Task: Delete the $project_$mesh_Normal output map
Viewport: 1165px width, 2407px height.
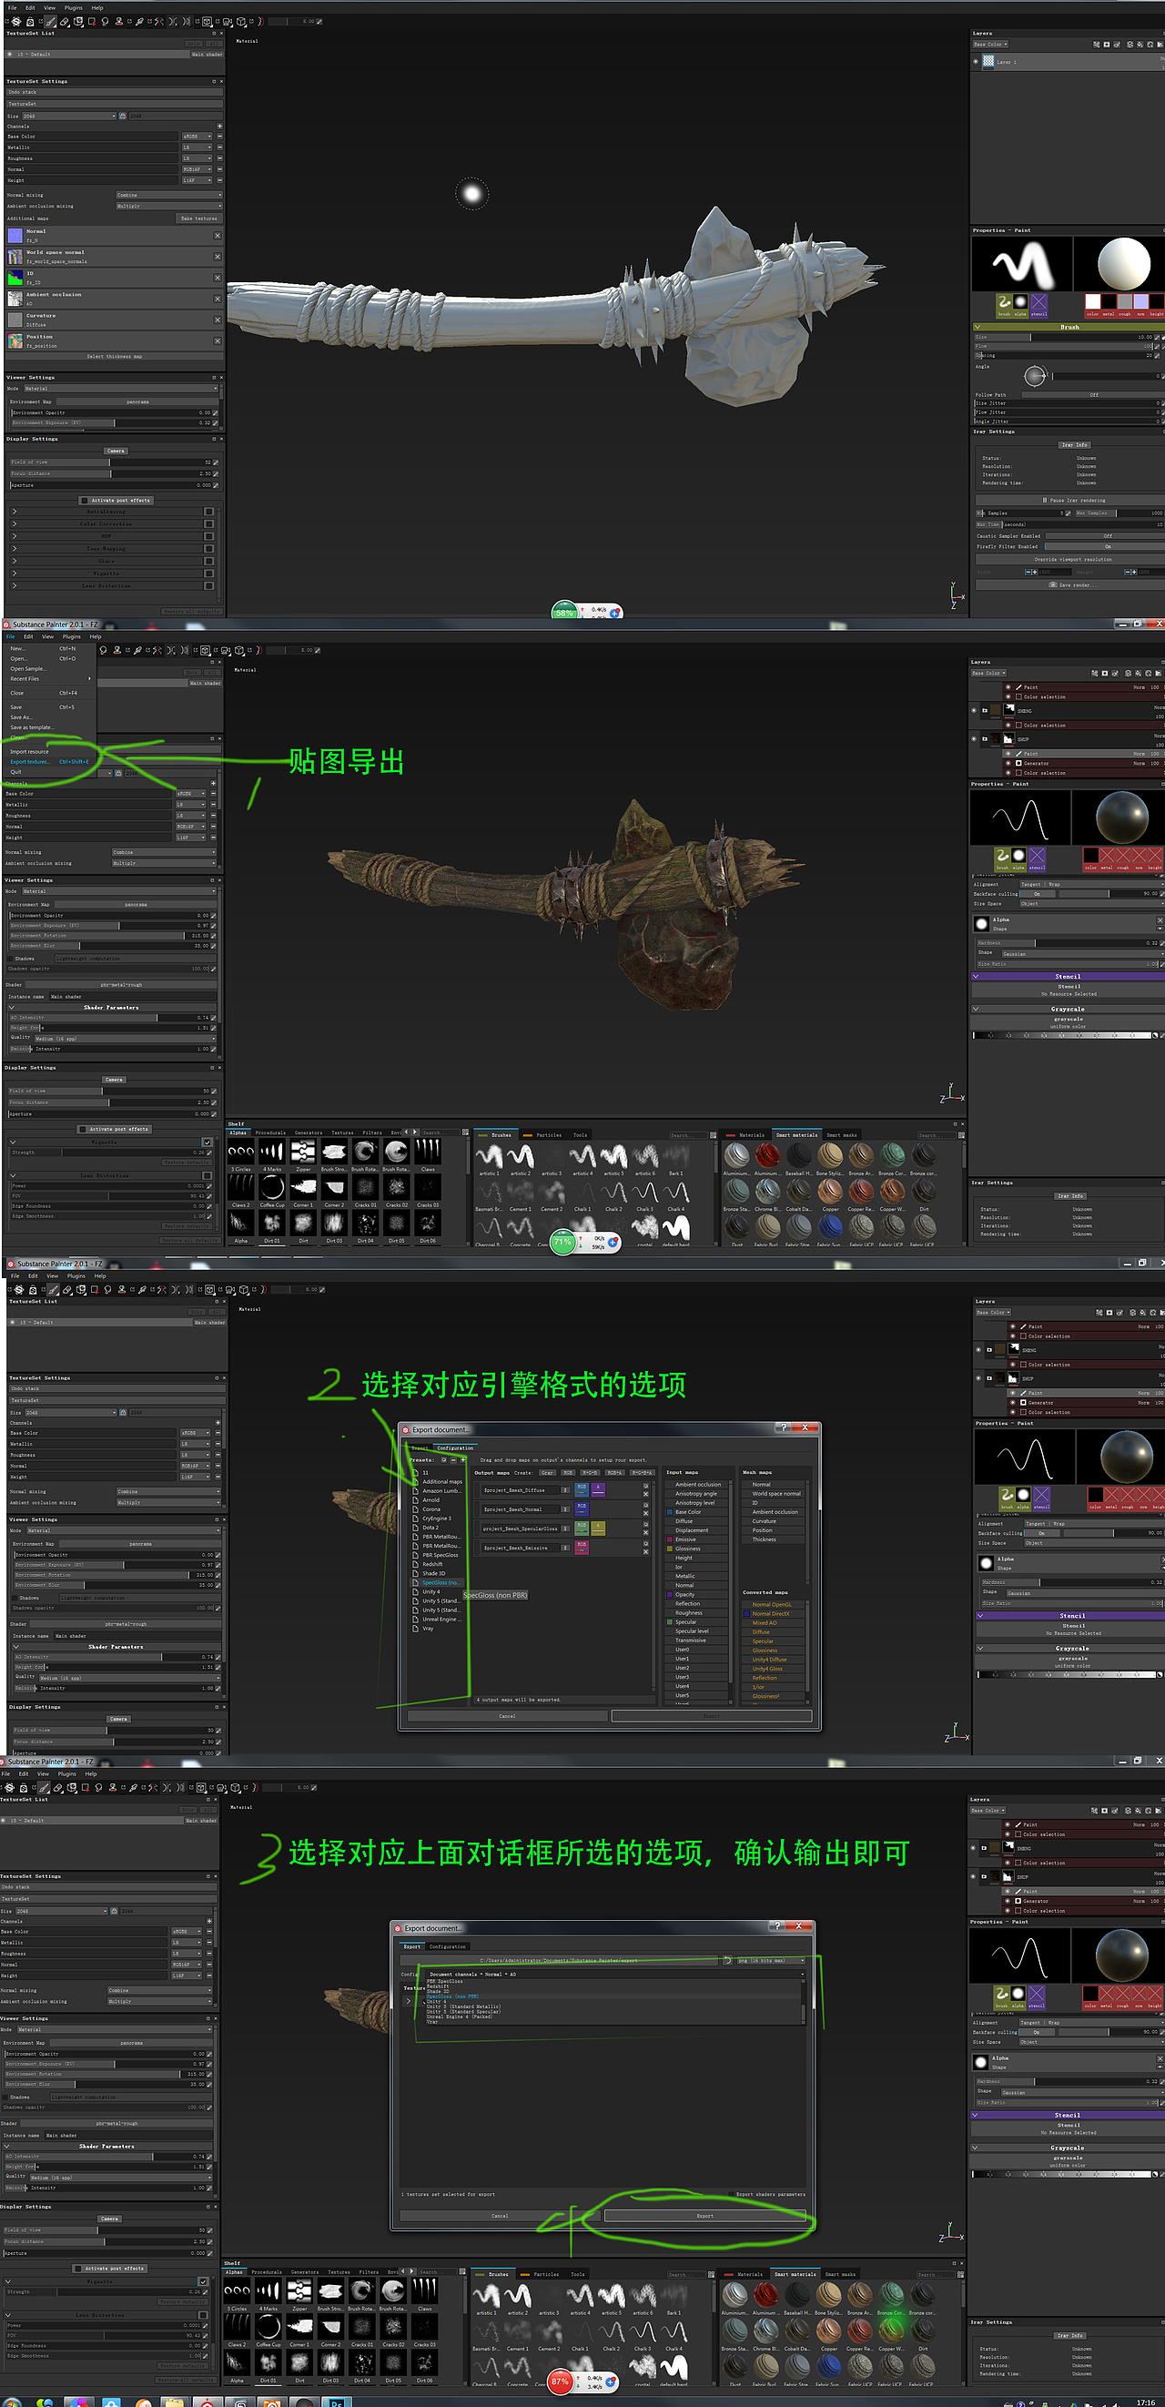Action: pos(645,1514)
